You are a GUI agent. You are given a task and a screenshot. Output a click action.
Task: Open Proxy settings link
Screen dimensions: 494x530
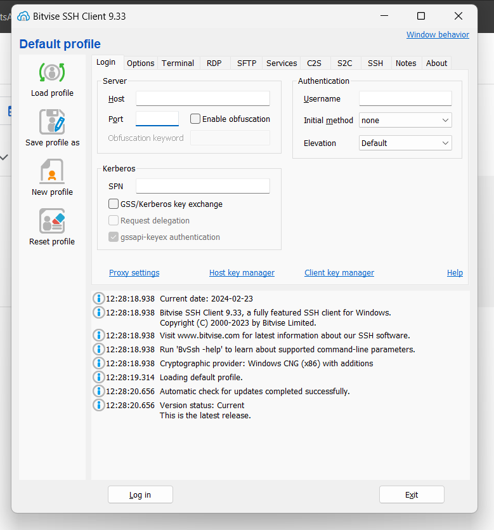tap(134, 272)
